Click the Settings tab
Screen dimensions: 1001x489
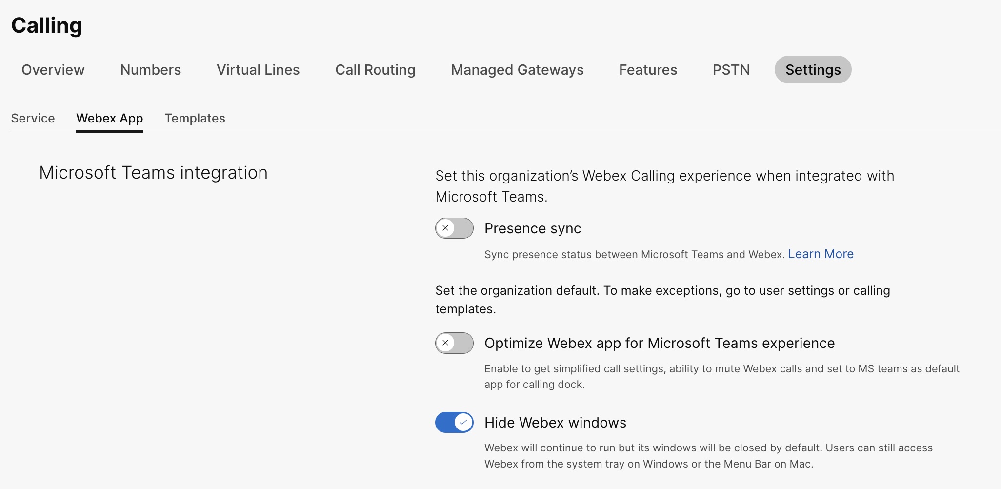pos(813,70)
